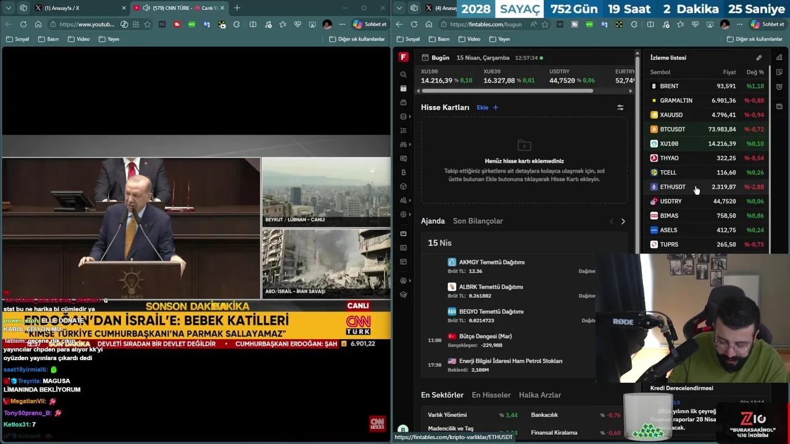
Task: Open the calendar icon in Fintables sidebar
Action: tap(403, 88)
